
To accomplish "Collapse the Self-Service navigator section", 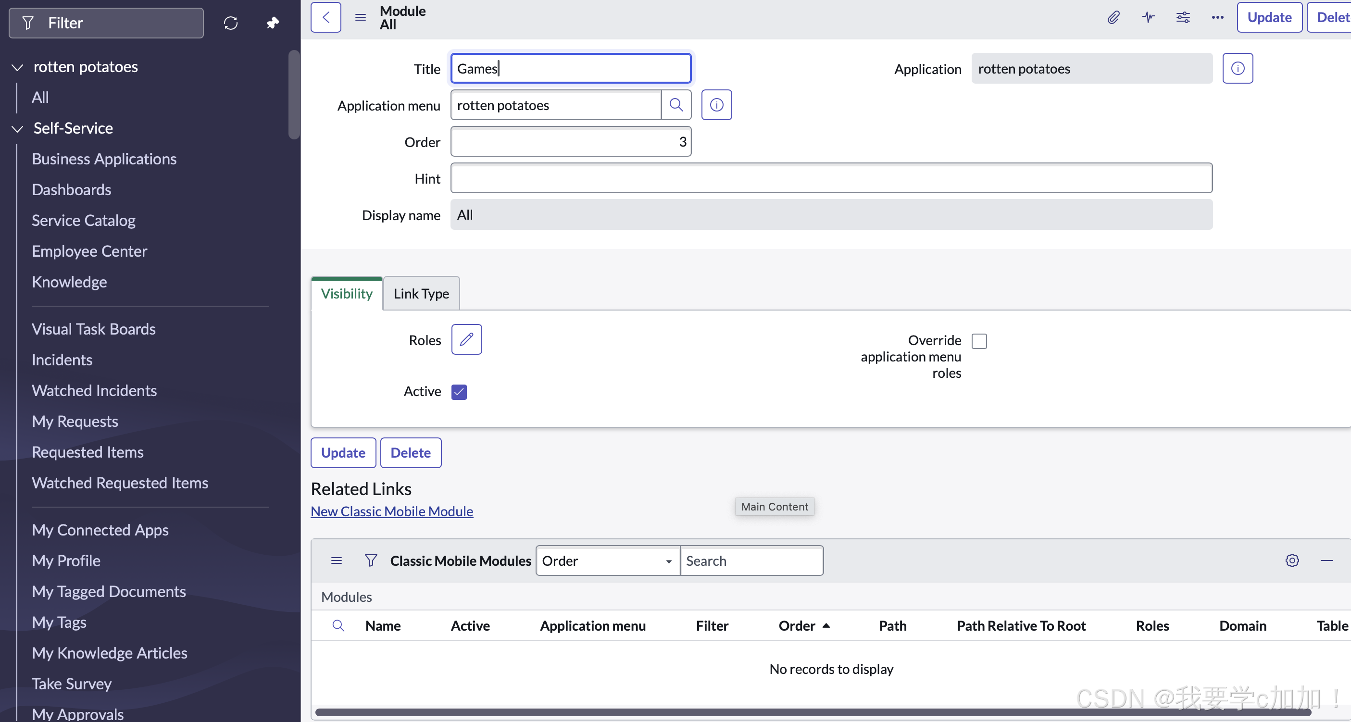I will point(17,128).
